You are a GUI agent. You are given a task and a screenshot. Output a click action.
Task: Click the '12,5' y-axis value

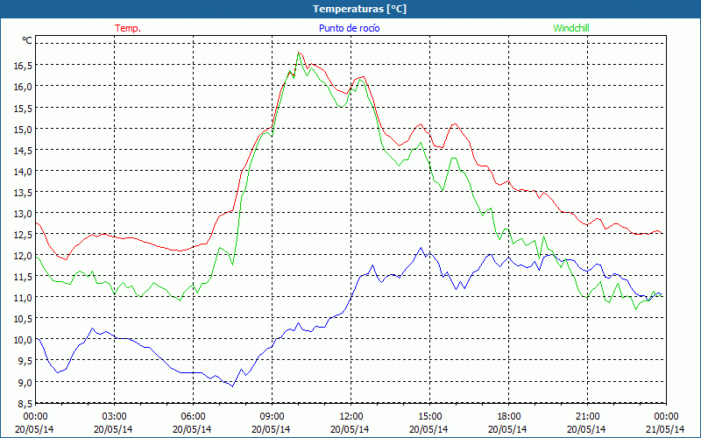23,234
